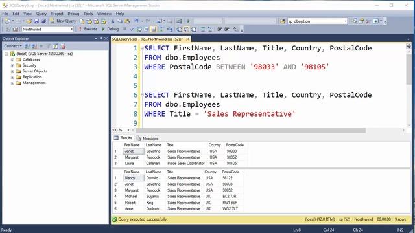Click the Undo icon
415x233 pixels.
pos(136,21)
